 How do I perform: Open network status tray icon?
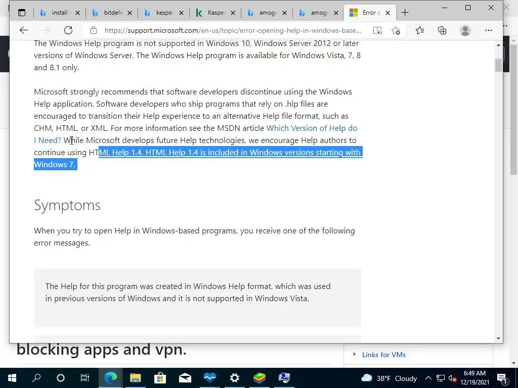click(x=441, y=378)
